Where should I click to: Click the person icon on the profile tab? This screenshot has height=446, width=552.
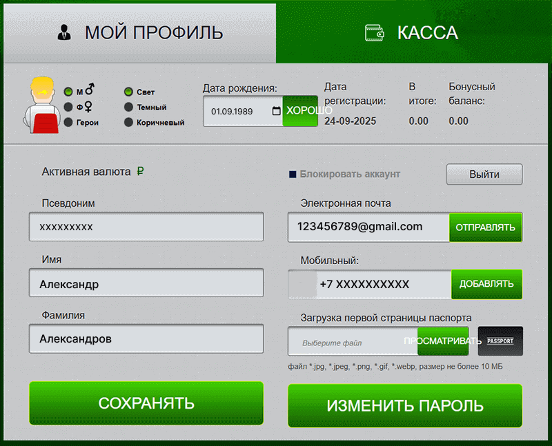point(65,31)
